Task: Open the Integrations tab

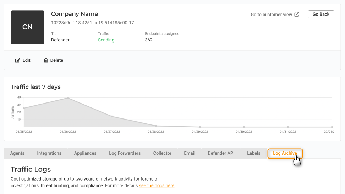Action: 49,153
